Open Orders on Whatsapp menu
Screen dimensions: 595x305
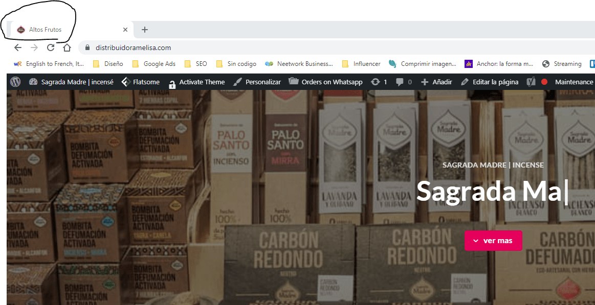[x=325, y=82]
